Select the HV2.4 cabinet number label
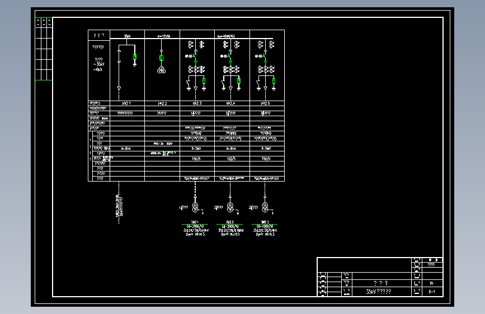485x314 pixels. click(230, 103)
